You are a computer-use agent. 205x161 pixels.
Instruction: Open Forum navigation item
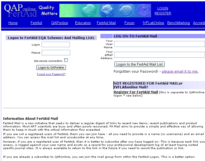(129, 23)
